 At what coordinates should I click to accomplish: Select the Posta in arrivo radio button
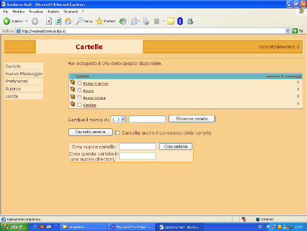point(80,83)
